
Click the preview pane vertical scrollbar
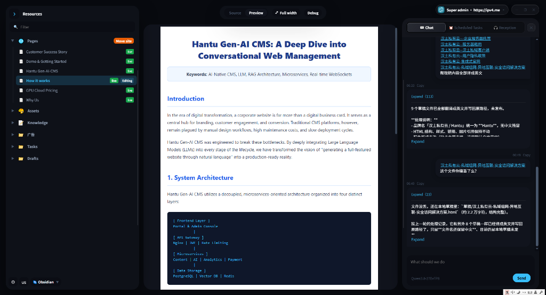396,81
